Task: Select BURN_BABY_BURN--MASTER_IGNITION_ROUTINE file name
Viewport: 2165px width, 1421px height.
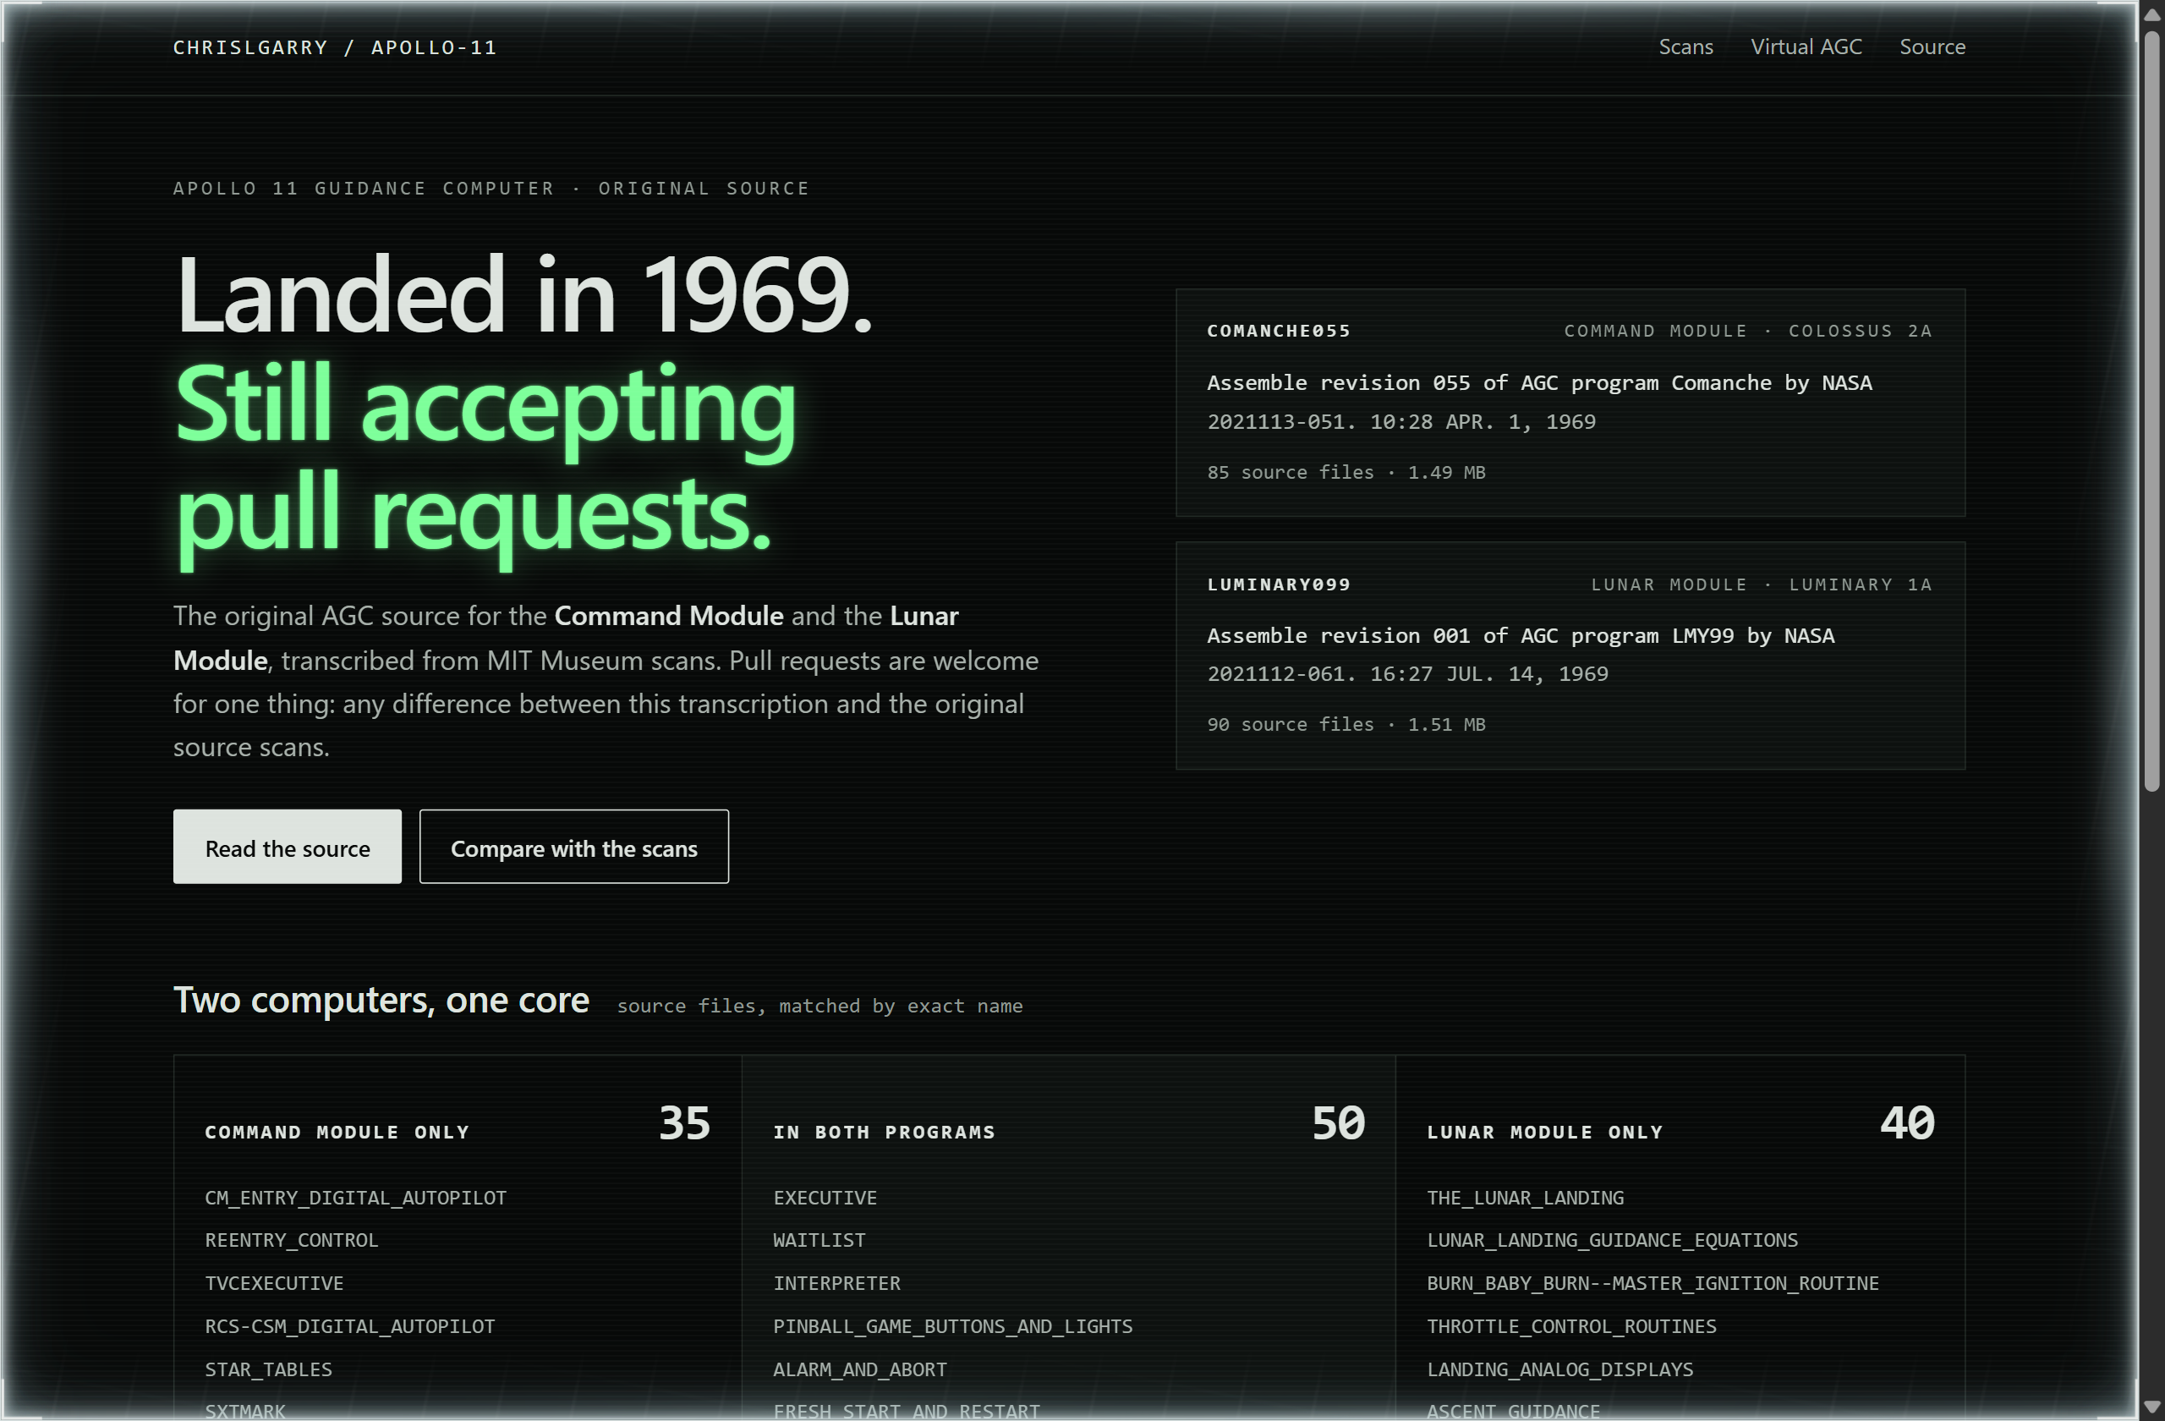Action: [x=1653, y=1284]
